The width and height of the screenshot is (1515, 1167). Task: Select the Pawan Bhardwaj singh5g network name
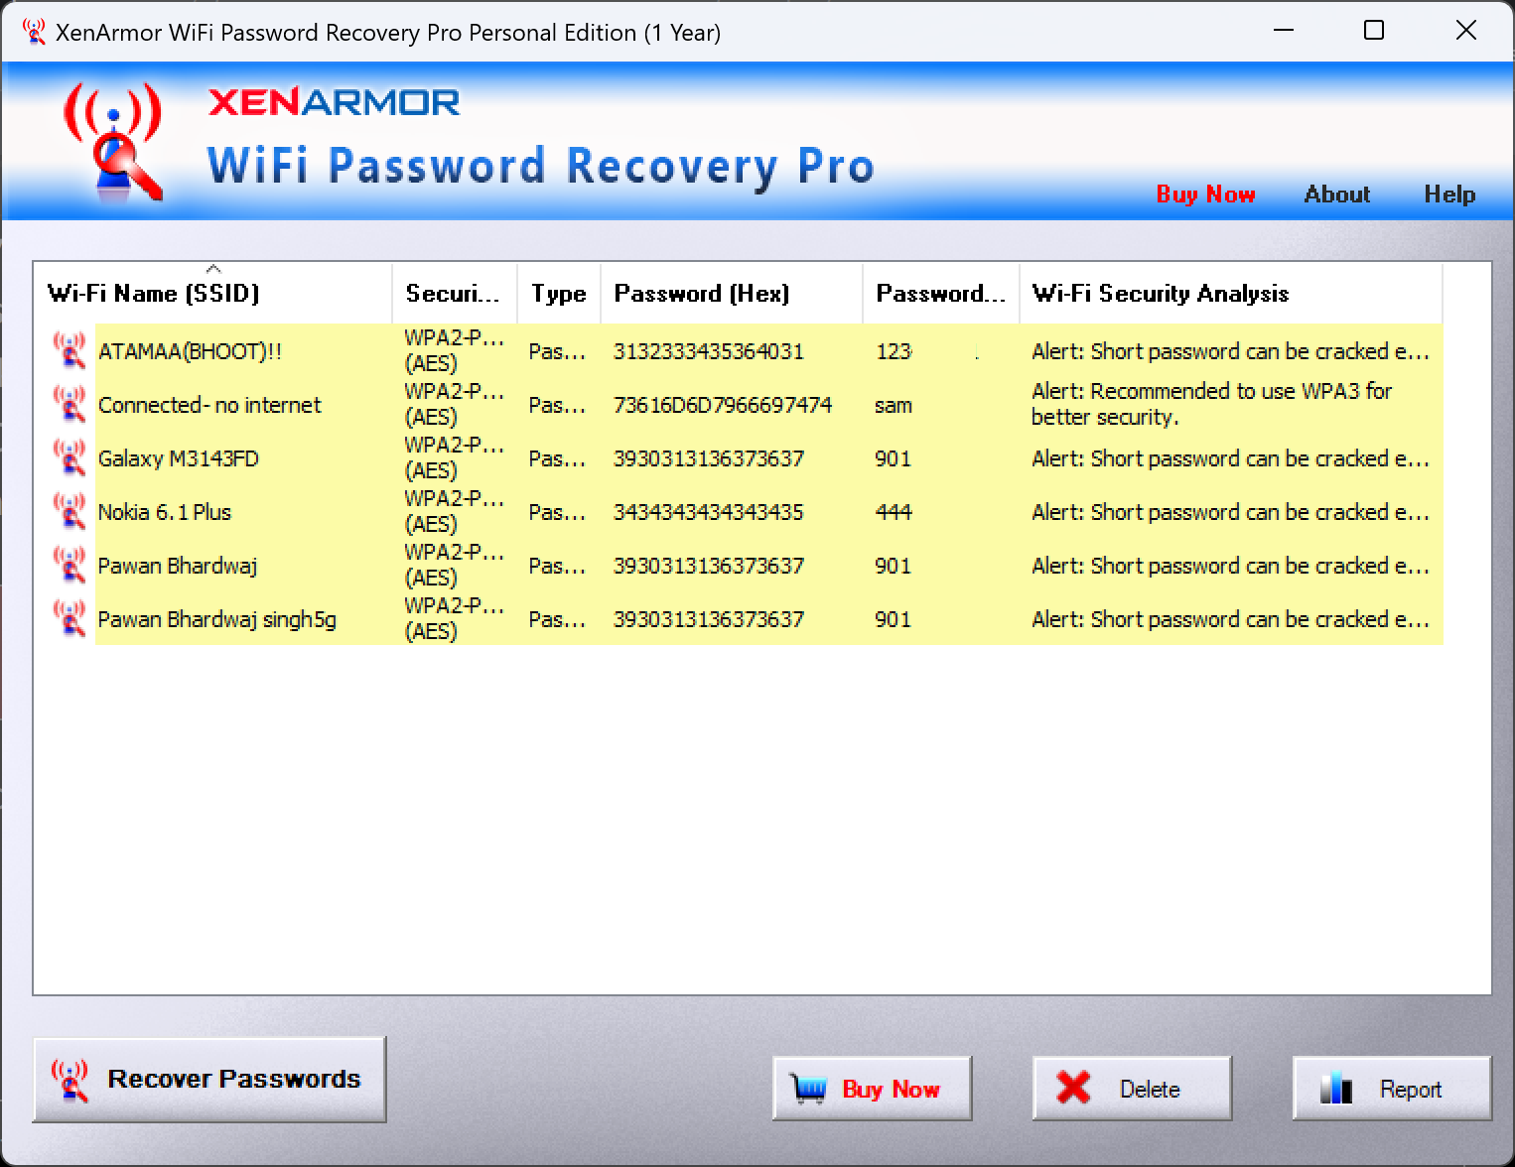[x=216, y=619]
